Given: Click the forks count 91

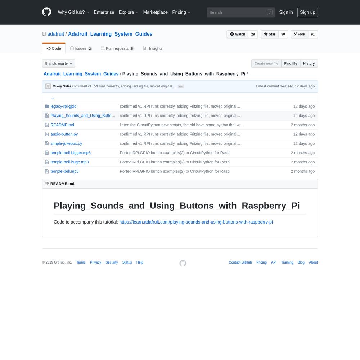Looking at the screenshot, I should 313,34.
